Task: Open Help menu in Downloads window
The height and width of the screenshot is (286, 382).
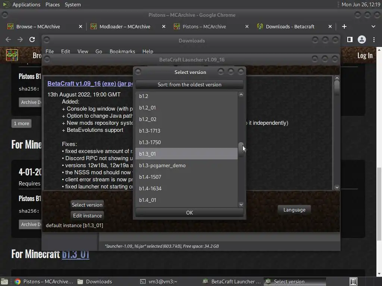Action: coord(148,51)
